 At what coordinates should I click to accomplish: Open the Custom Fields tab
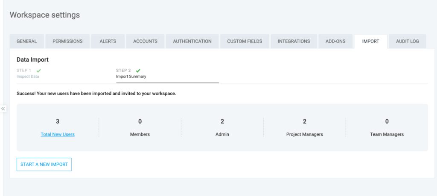click(x=245, y=41)
